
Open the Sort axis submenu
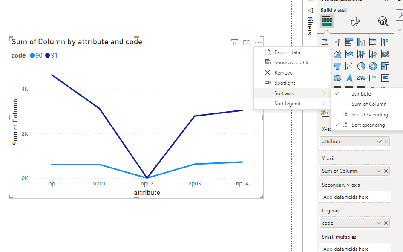coord(292,93)
